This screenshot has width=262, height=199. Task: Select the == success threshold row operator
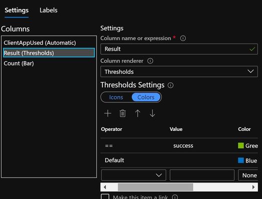[x=109, y=146]
